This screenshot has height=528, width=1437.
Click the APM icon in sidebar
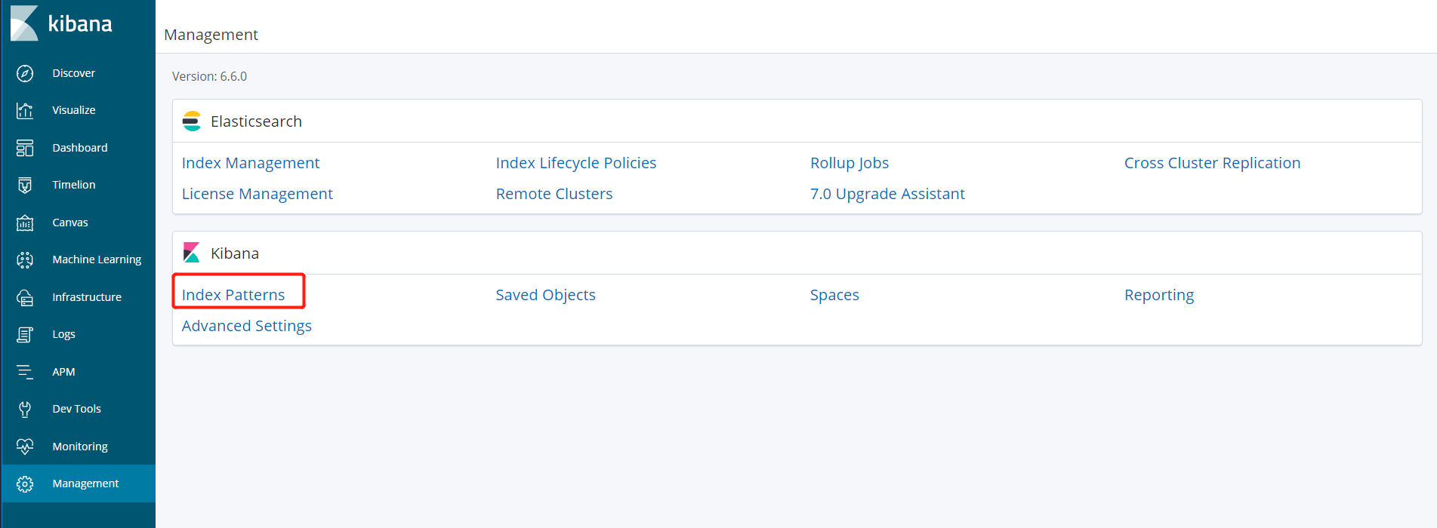25,372
